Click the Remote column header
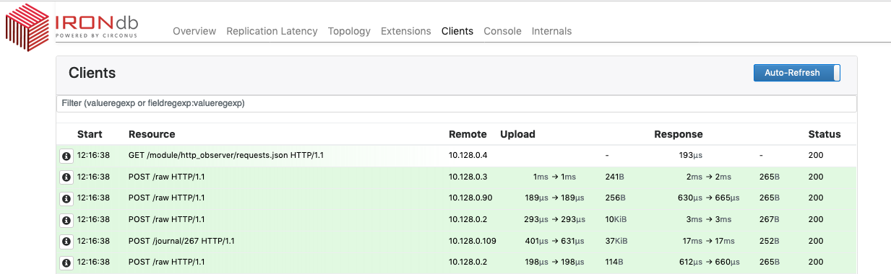Screen dimensions: 891x274 point(468,134)
